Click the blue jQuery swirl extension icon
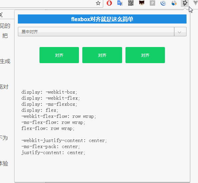 163,3
